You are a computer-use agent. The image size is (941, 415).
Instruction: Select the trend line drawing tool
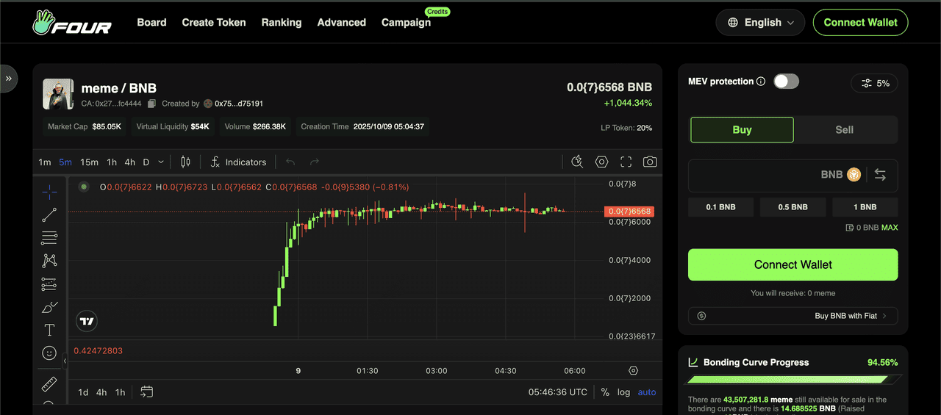coord(49,215)
